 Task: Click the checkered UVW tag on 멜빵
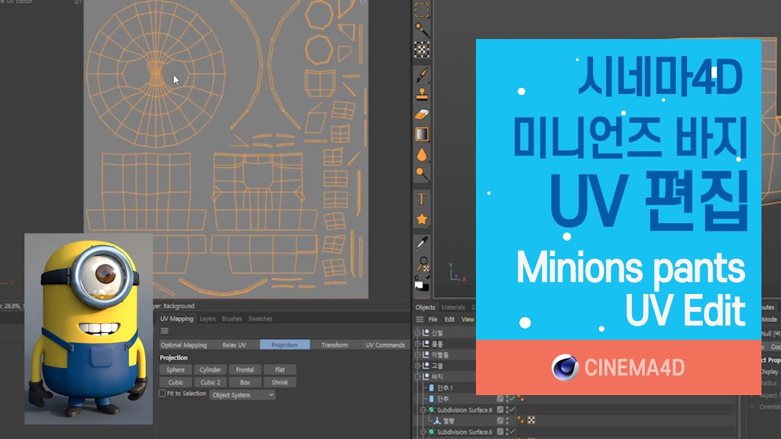pos(531,420)
